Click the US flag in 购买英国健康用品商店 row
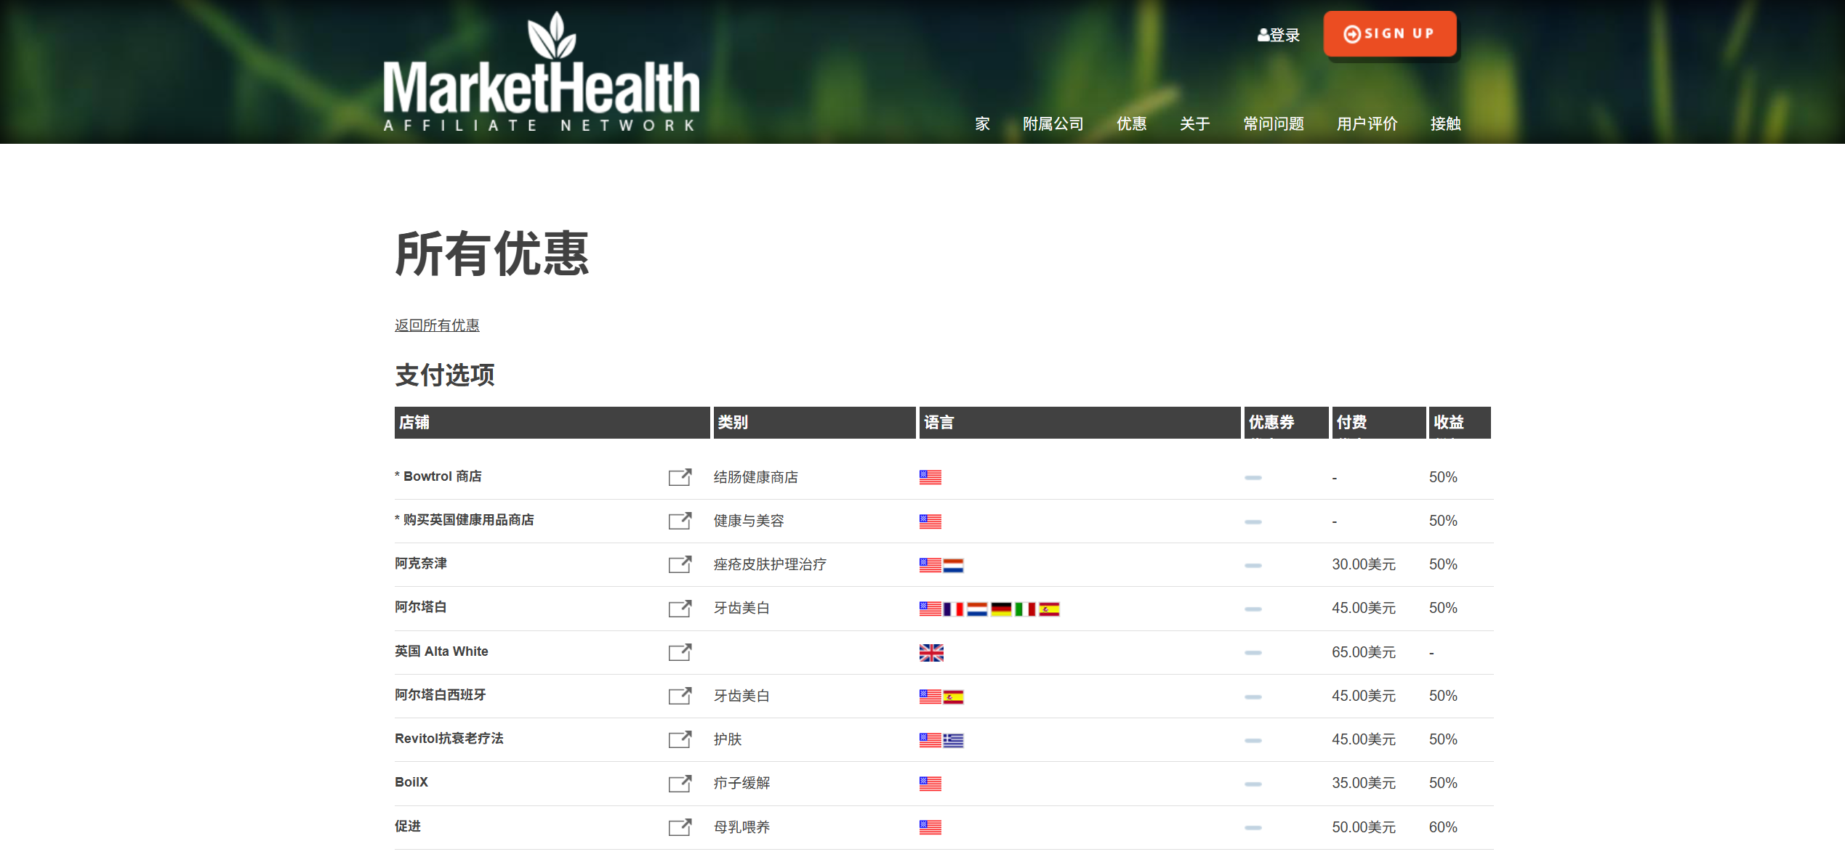Image resolution: width=1845 pixels, height=857 pixels. [x=930, y=521]
